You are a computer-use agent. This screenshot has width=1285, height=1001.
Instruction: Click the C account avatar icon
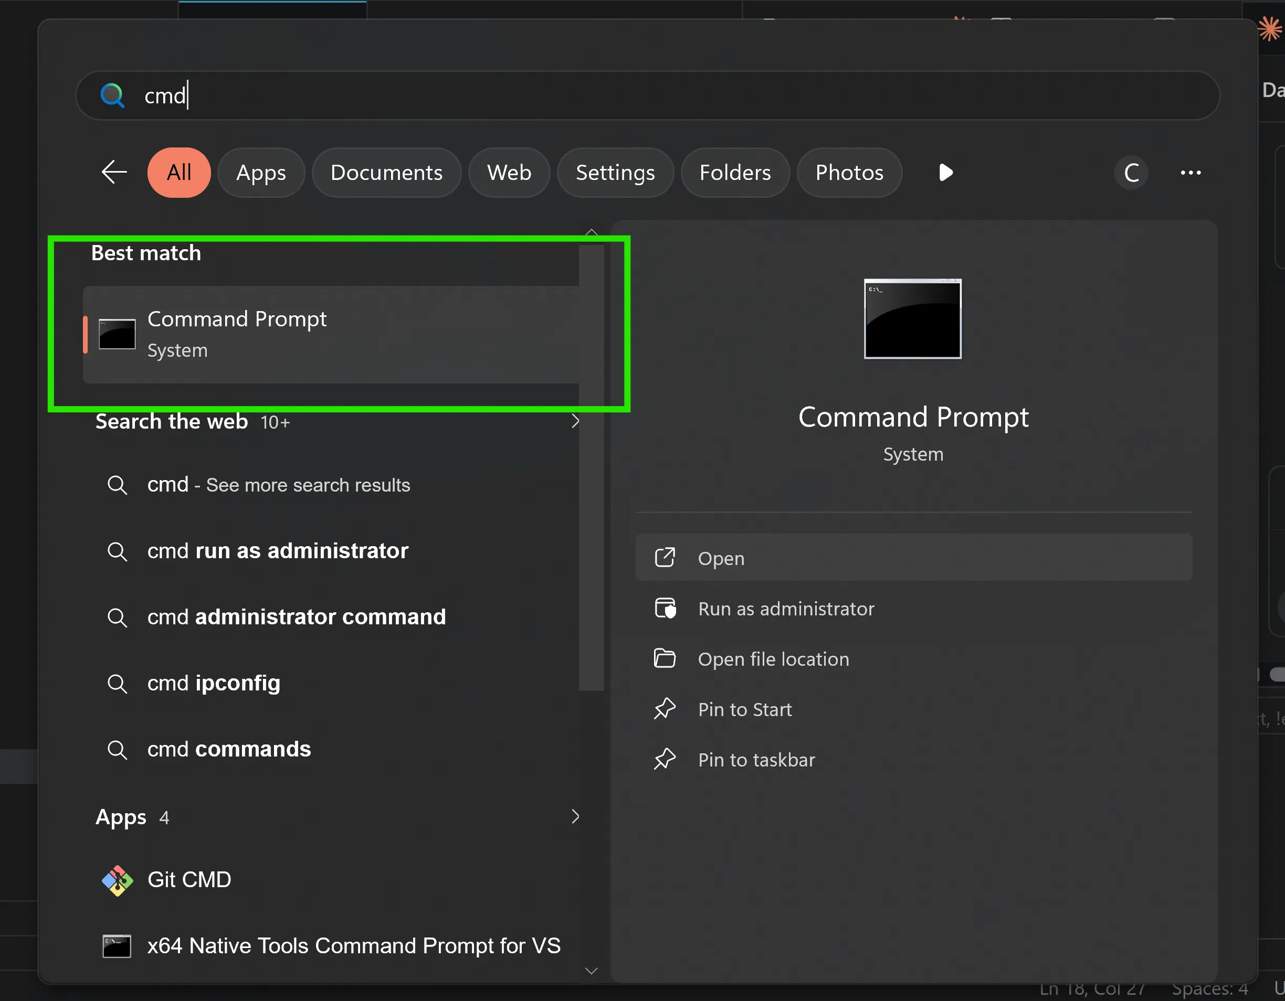tap(1131, 173)
